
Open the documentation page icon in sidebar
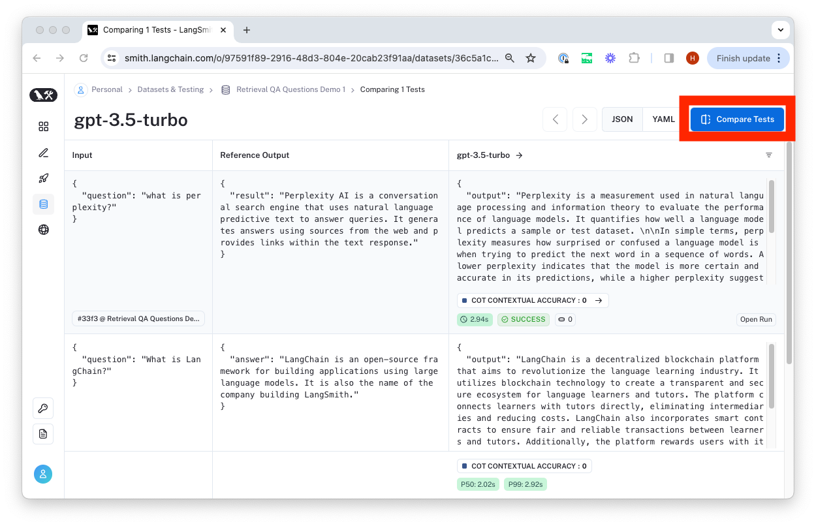[x=43, y=434]
